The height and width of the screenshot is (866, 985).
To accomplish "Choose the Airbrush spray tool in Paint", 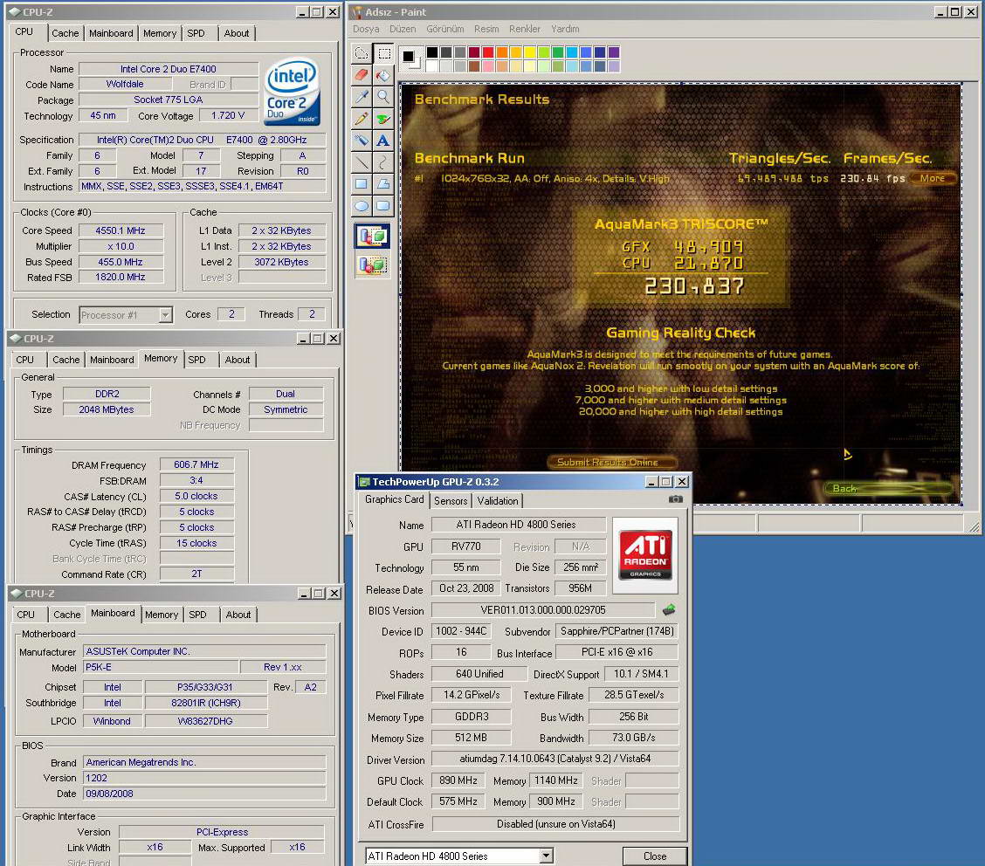I will (362, 141).
